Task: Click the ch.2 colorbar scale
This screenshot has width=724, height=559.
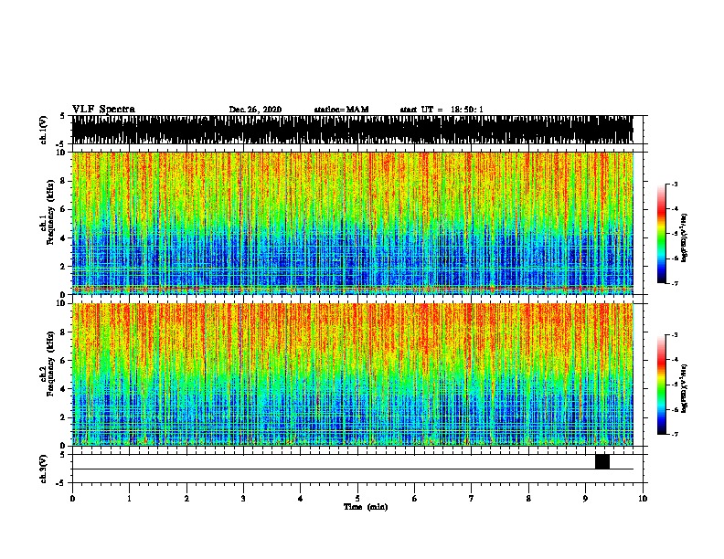Action: (662, 385)
